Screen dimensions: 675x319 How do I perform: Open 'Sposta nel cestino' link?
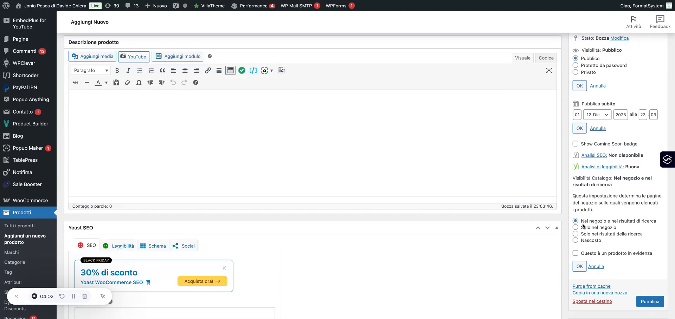[592, 301]
